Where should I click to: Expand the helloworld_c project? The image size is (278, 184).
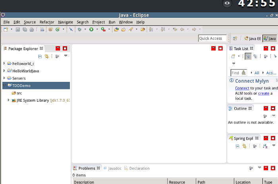tap(4, 63)
